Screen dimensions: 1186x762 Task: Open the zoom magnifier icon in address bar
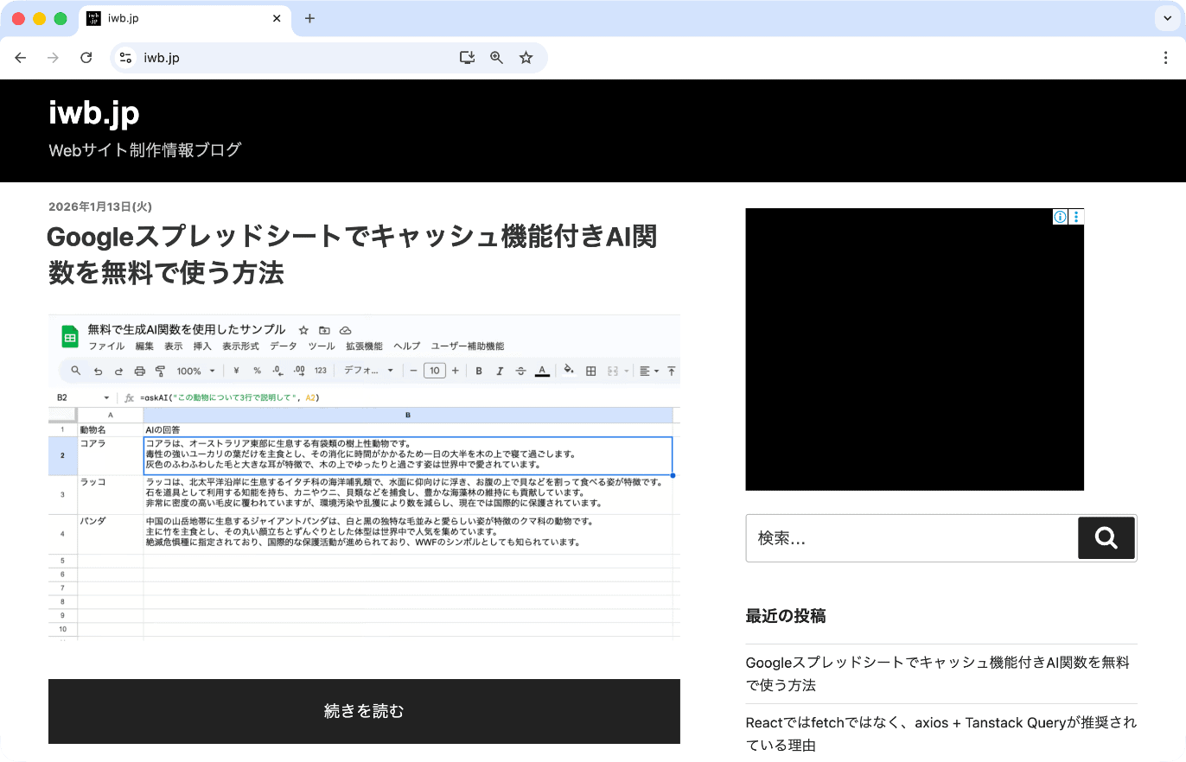(x=496, y=58)
